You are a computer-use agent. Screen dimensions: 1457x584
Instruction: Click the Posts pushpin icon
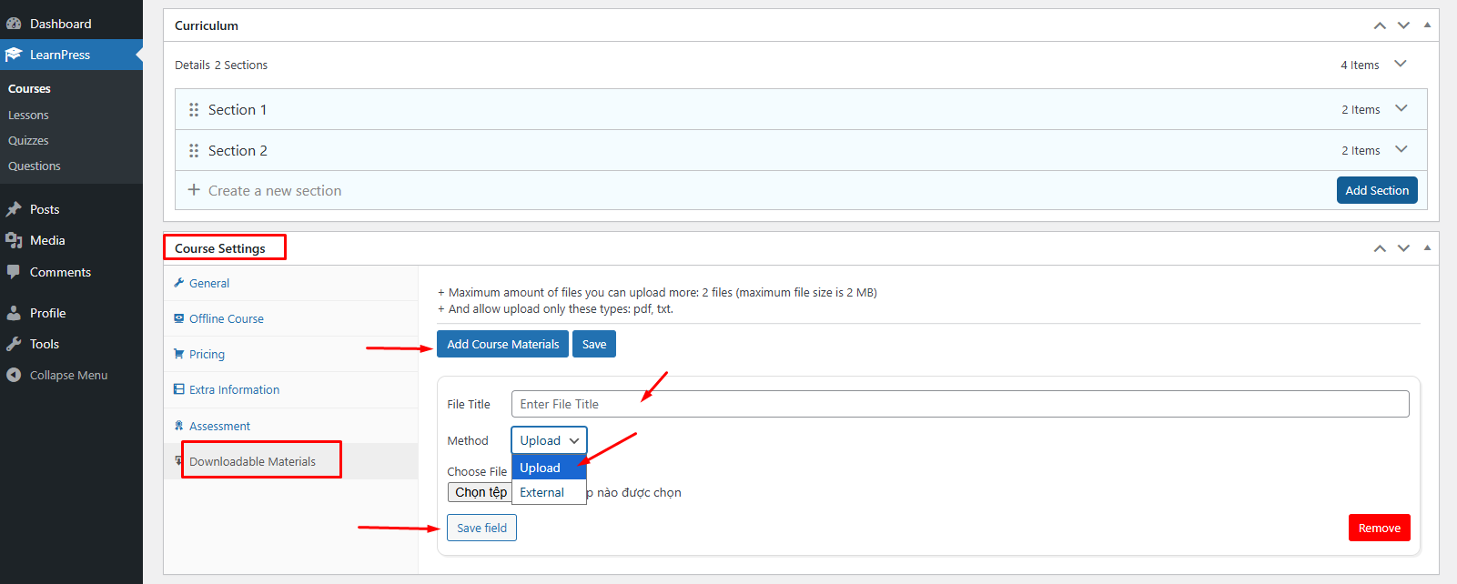coord(14,209)
